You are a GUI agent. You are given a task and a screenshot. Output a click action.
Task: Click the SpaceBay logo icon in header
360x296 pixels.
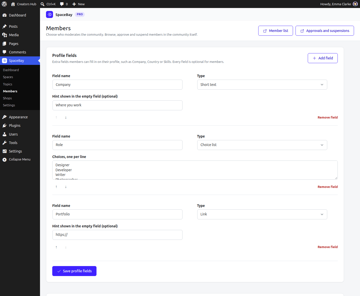49,14
